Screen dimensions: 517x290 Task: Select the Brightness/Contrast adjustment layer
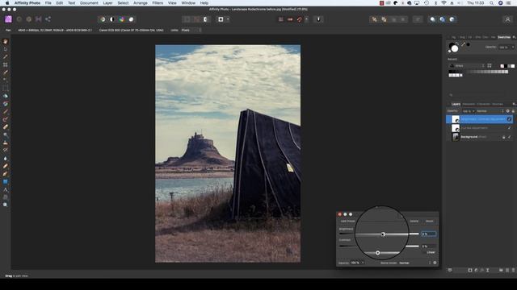pyautogui.click(x=479, y=119)
